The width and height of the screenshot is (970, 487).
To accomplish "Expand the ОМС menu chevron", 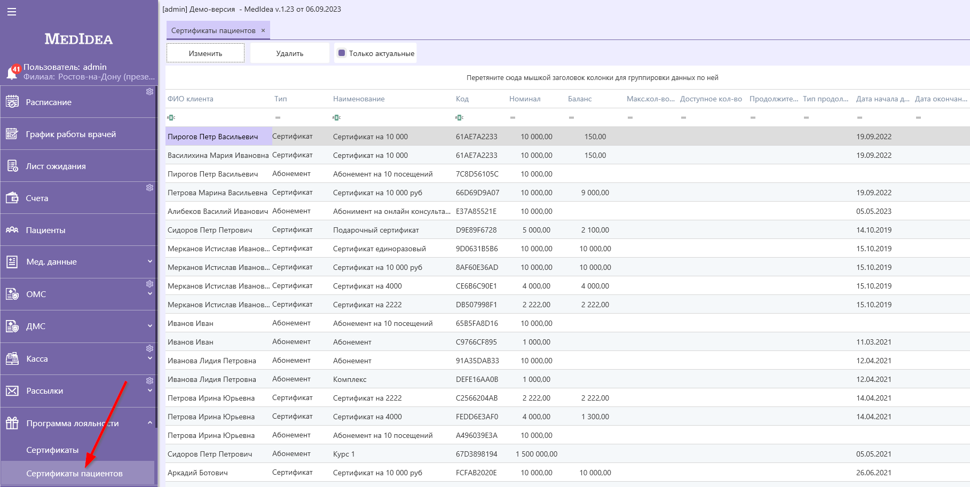I will coord(150,294).
